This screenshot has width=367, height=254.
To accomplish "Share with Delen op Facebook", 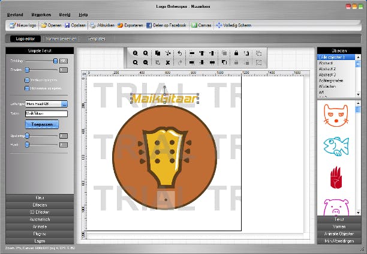I will tap(167, 25).
